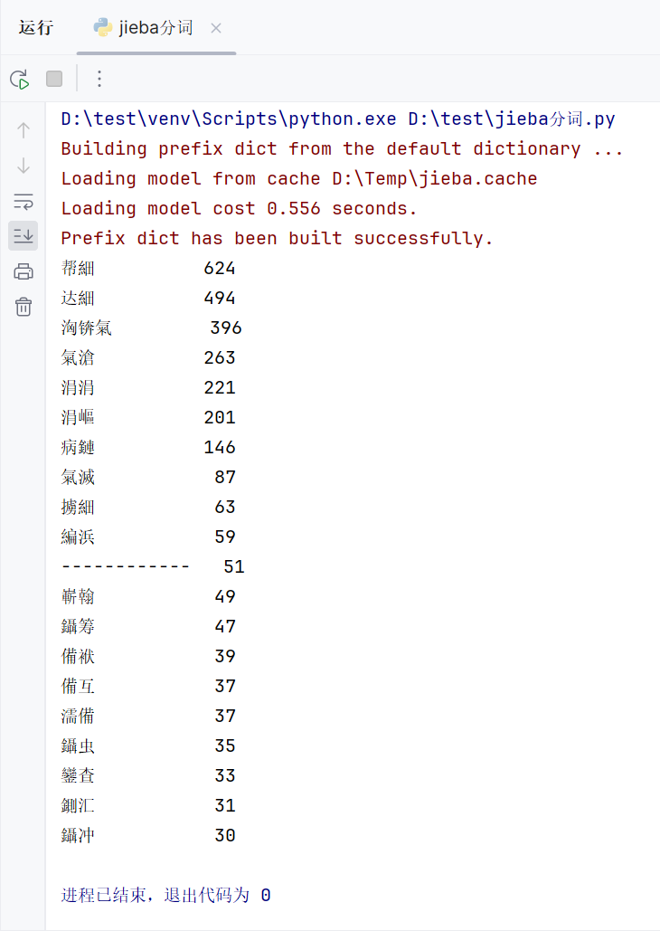Click the 运行 tool window title
The width and height of the screenshot is (660, 931).
36,28
